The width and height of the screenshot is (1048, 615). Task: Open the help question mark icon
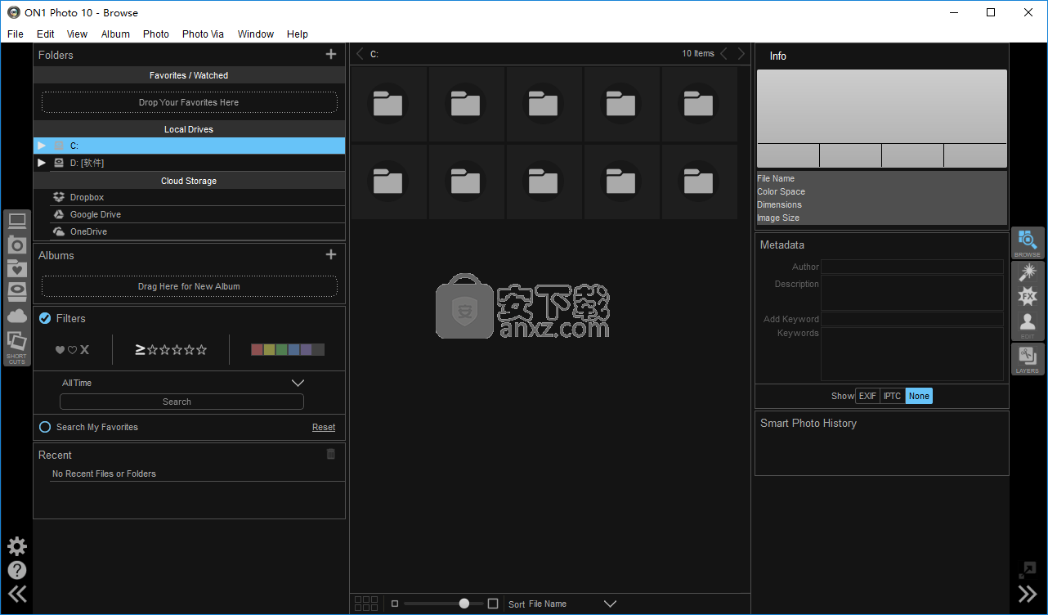[17, 570]
